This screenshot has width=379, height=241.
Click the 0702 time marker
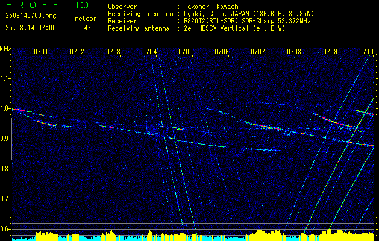point(77,52)
